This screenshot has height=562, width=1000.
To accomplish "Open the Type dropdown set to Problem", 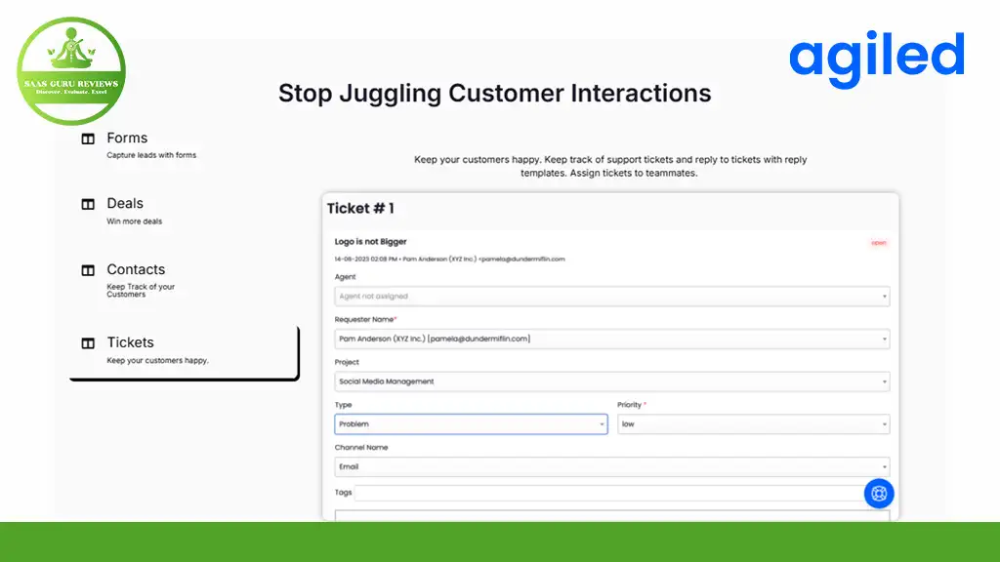I will click(x=471, y=424).
